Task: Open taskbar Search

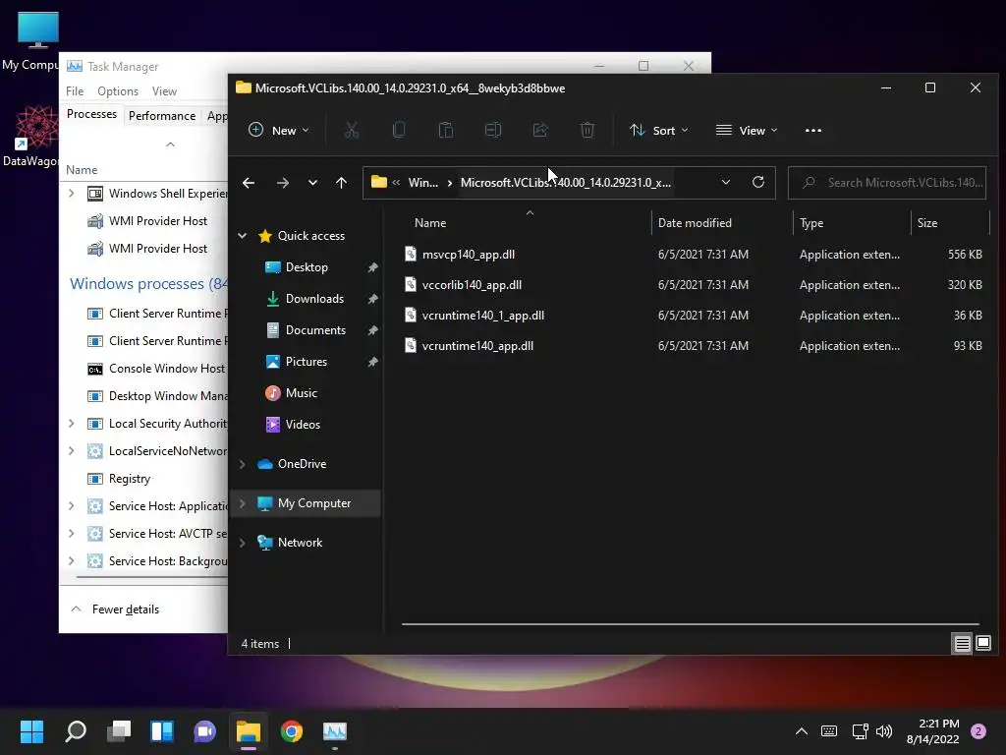Action: pyautogui.click(x=76, y=731)
